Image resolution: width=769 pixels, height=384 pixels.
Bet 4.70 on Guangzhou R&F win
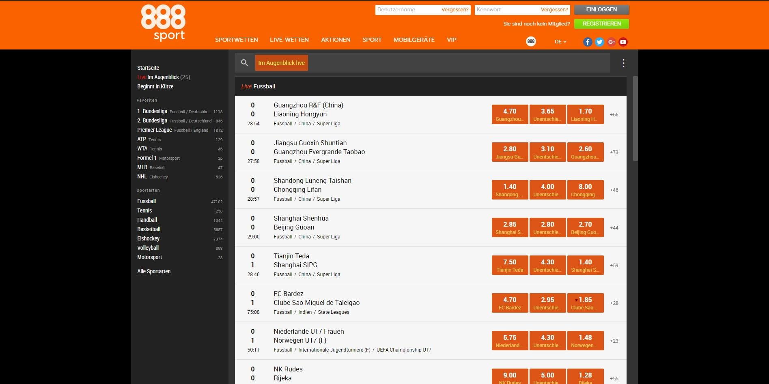510,114
